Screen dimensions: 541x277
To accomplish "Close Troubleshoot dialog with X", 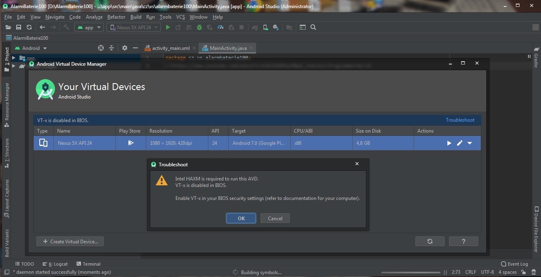I will 357,164.
